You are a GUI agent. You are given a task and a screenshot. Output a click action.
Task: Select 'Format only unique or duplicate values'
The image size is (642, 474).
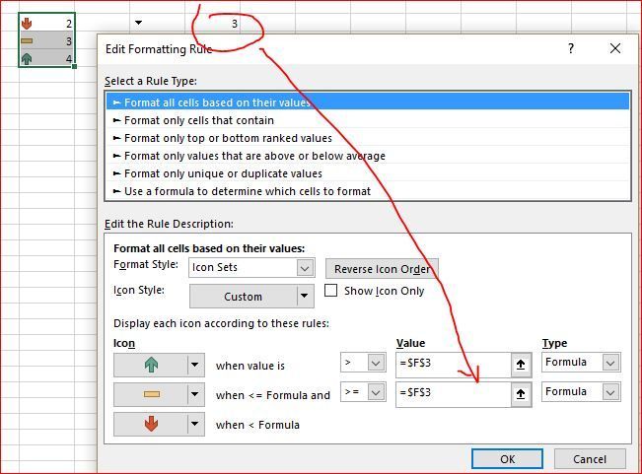[x=367, y=173]
